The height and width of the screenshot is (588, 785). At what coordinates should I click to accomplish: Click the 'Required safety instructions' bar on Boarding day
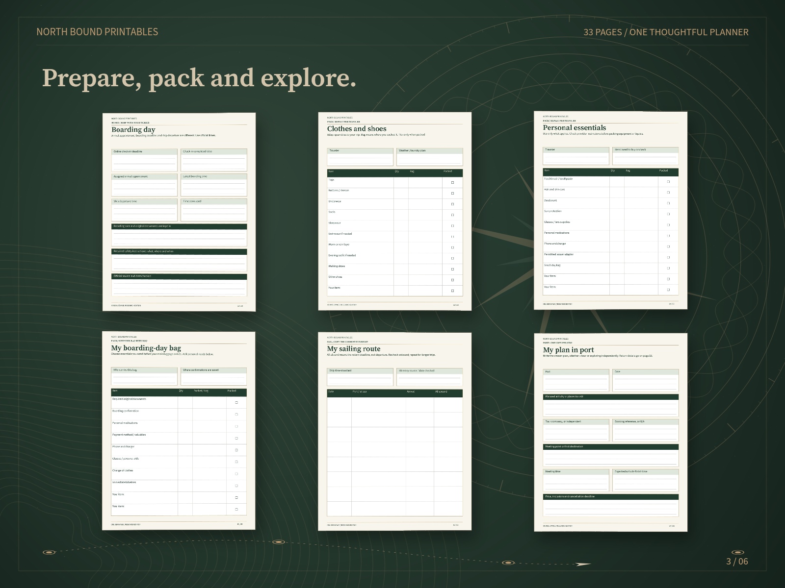(x=179, y=251)
